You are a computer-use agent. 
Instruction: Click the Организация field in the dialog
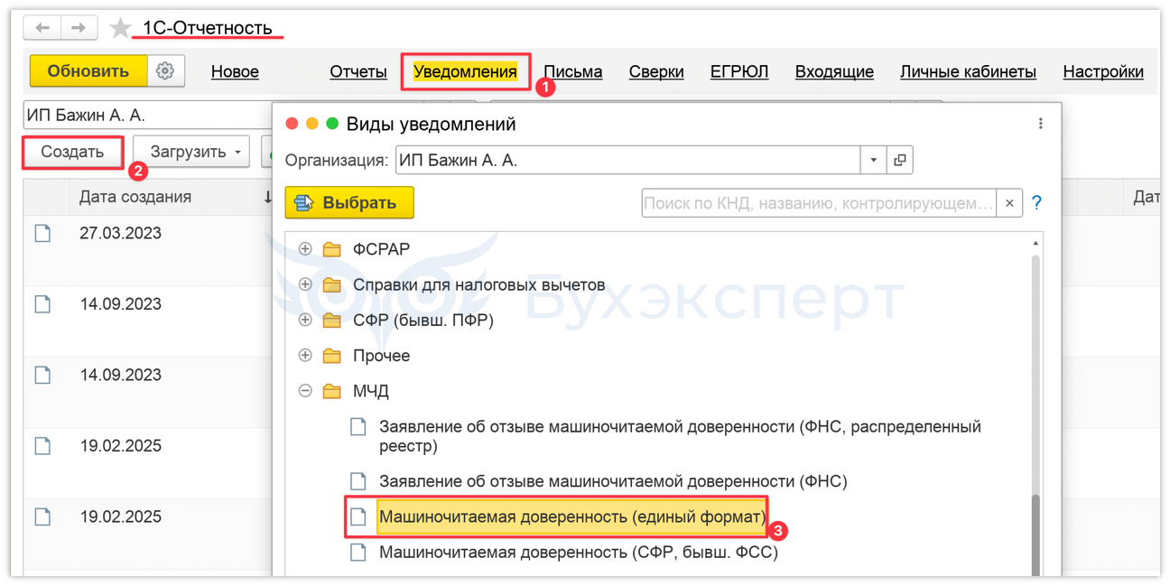point(628,161)
